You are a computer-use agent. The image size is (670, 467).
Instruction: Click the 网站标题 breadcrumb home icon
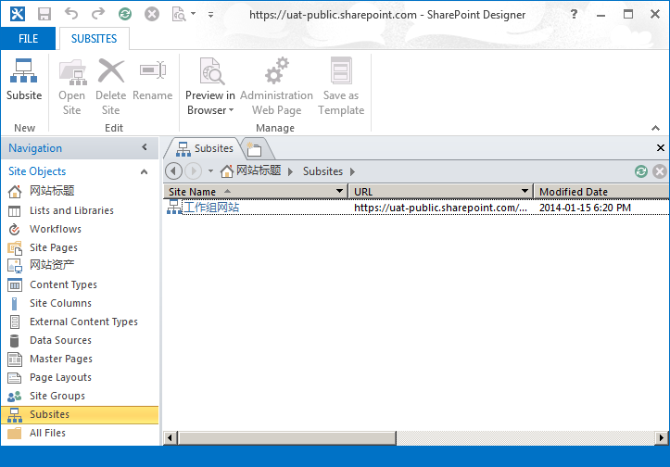coord(227,171)
